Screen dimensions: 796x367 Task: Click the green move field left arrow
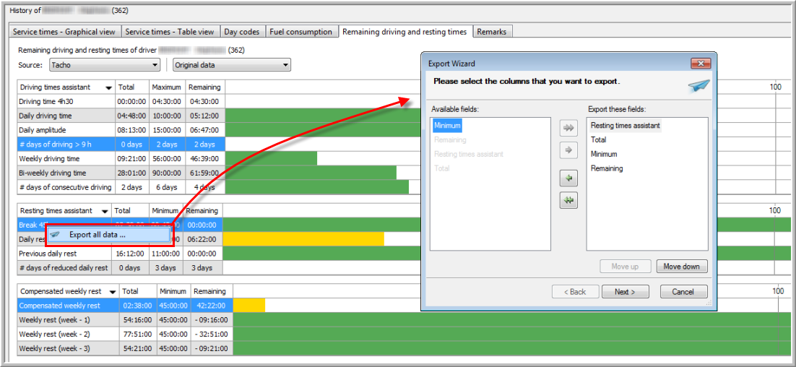click(569, 178)
